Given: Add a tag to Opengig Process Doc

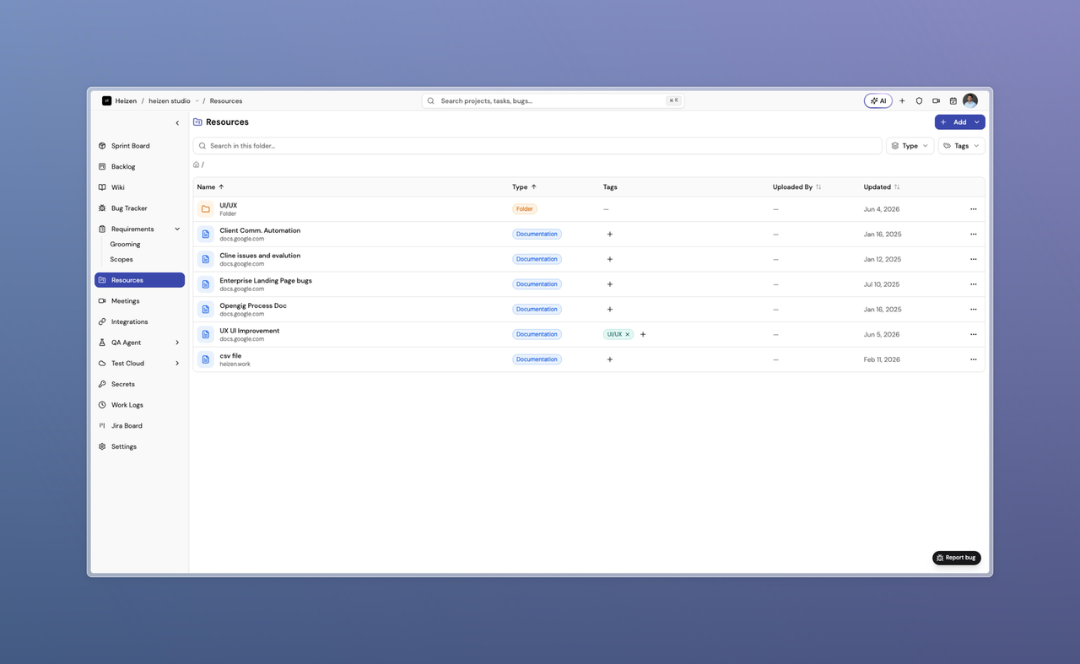Looking at the screenshot, I should tap(610, 310).
